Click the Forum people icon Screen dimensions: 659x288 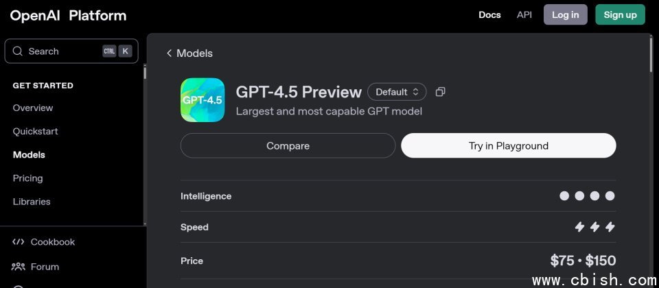coord(18,267)
